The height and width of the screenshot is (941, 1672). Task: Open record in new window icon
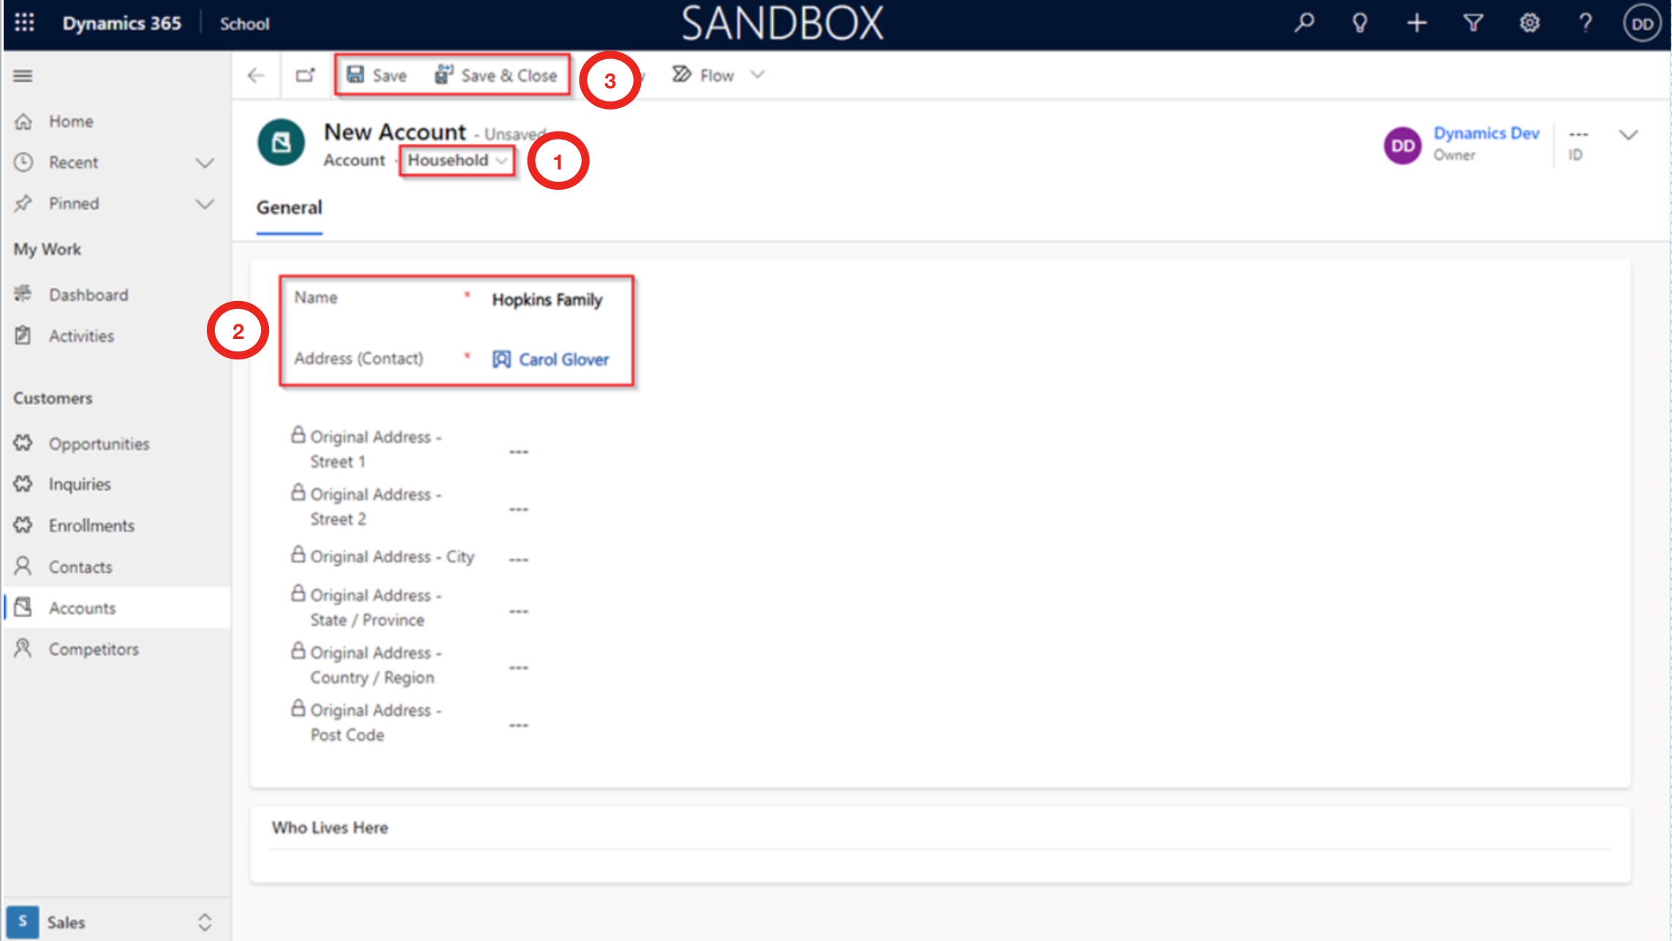305,75
